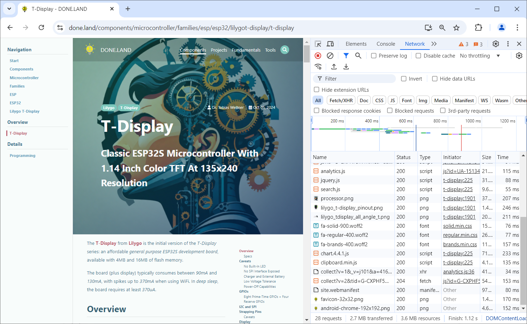Open DevTools customize three-dot menu

[x=508, y=44]
